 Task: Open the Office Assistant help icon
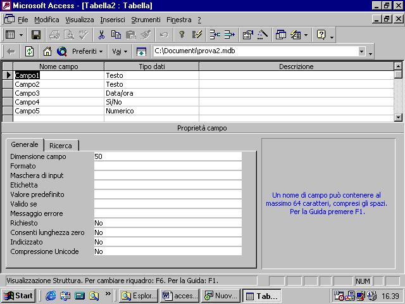tap(321, 35)
